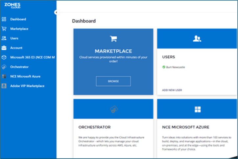This screenshot has height=159, width=238.
Task: Click the Dashboard grid icon in sidebar
Action: 4,19
